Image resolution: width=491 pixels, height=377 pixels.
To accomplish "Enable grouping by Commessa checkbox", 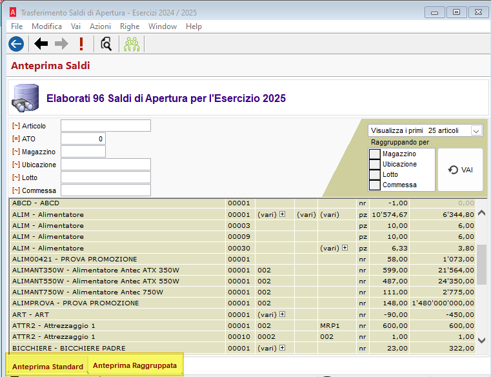I will (x=374, y=185).
